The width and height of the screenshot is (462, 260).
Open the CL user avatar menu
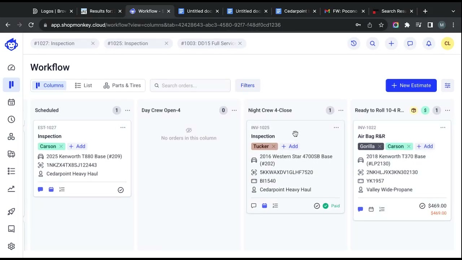click(x=448, y=43)
